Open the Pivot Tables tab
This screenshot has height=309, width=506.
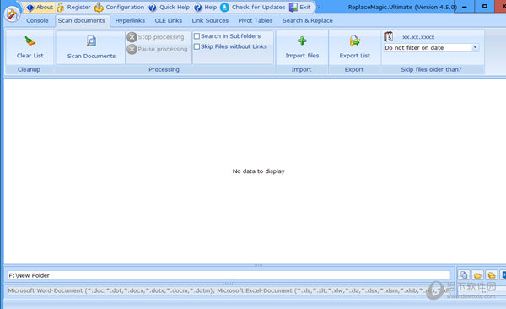pos(256,21)
